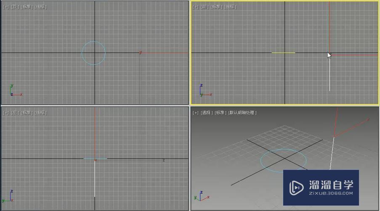Open [标准] menu in the 透视 viewport

coord(221,112)
